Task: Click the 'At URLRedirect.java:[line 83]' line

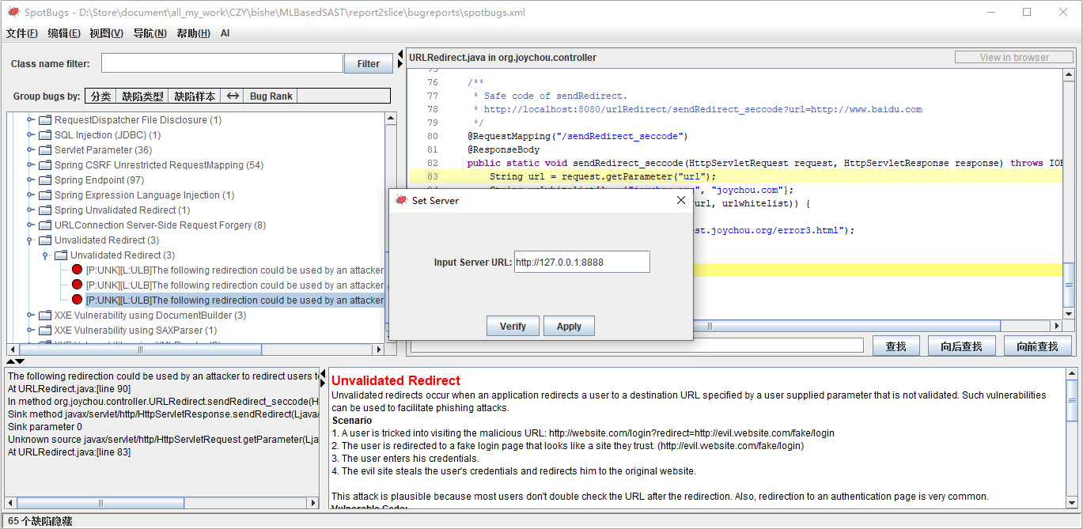Action: pyautogui.click(x=70, y=452)
